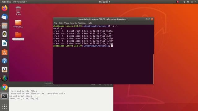The height and width of the screenshot is (111, 198).
Task: Open the Help dock icon
Action: pyautogui.click(x=5, y=61)
